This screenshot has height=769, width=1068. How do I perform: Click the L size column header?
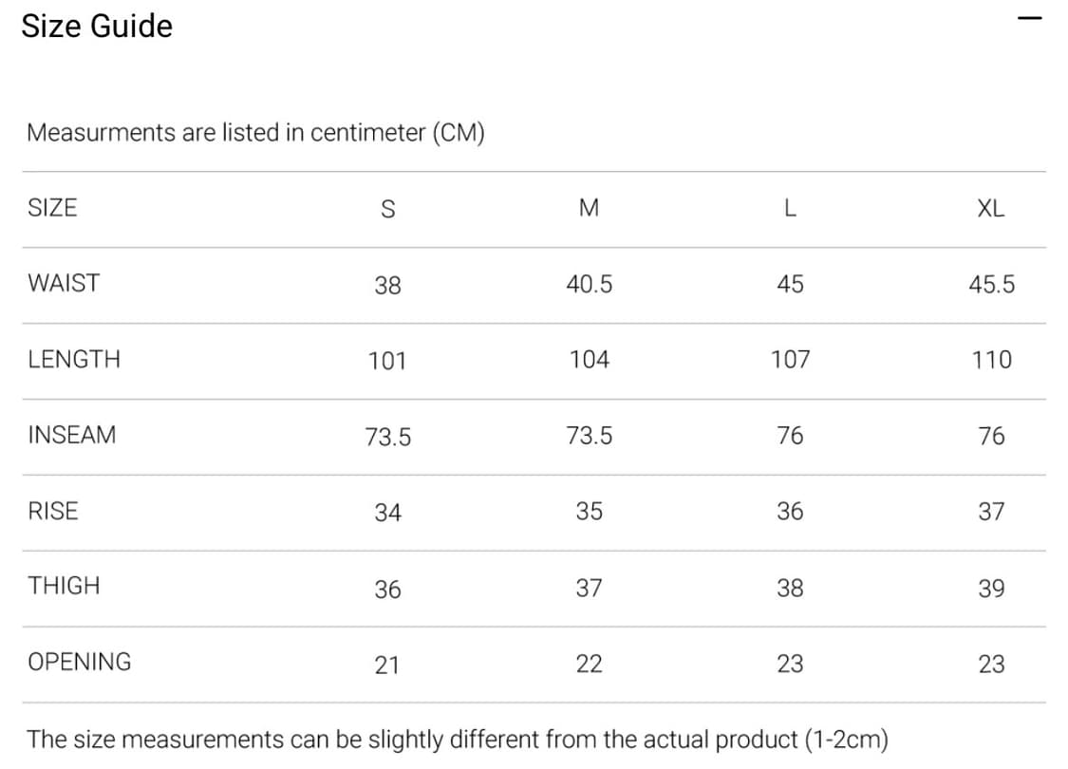pos(790,209)
